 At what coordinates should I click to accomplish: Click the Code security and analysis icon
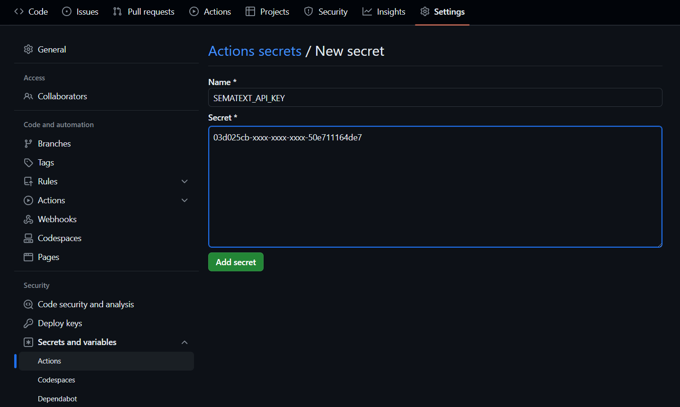(x=28, y=304)
